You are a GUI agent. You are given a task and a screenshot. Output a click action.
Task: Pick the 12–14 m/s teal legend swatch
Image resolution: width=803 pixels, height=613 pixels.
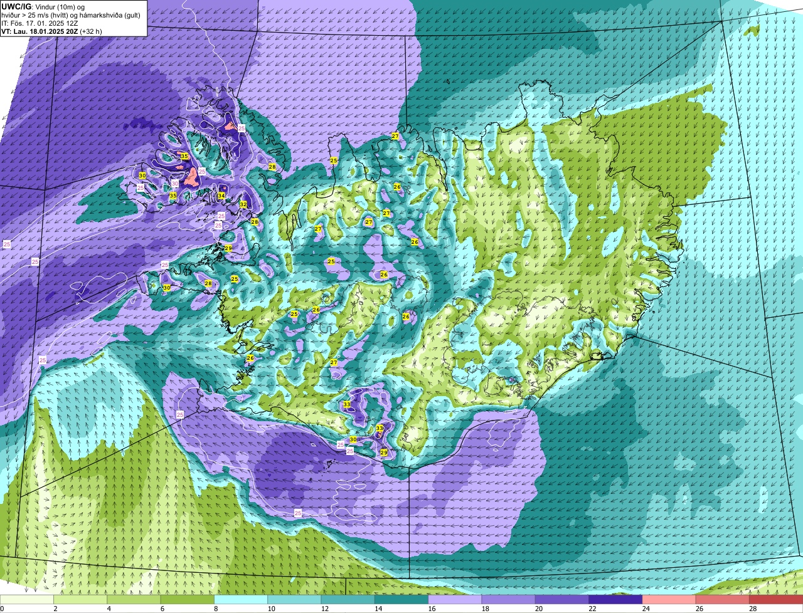[x=348, y=600]
